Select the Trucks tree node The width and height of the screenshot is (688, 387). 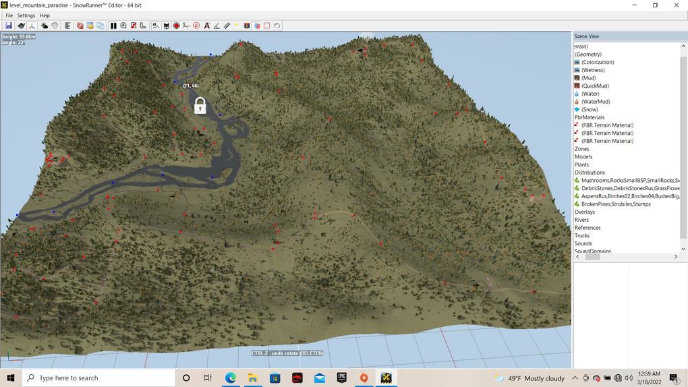click(x=582, y=236)
